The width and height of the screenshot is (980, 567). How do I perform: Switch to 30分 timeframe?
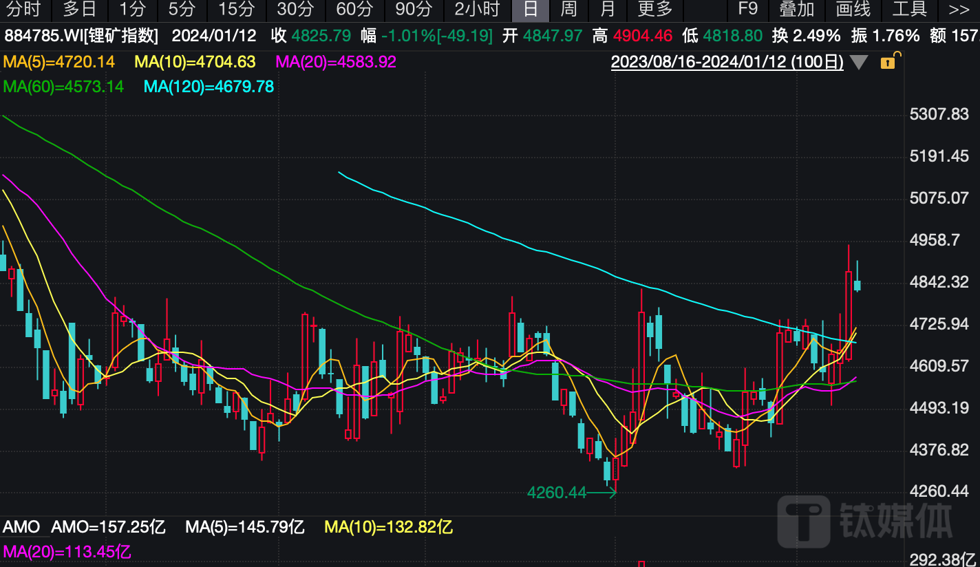tap(296, 10)
